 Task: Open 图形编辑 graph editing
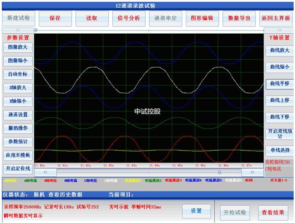(x=202, y=18)
